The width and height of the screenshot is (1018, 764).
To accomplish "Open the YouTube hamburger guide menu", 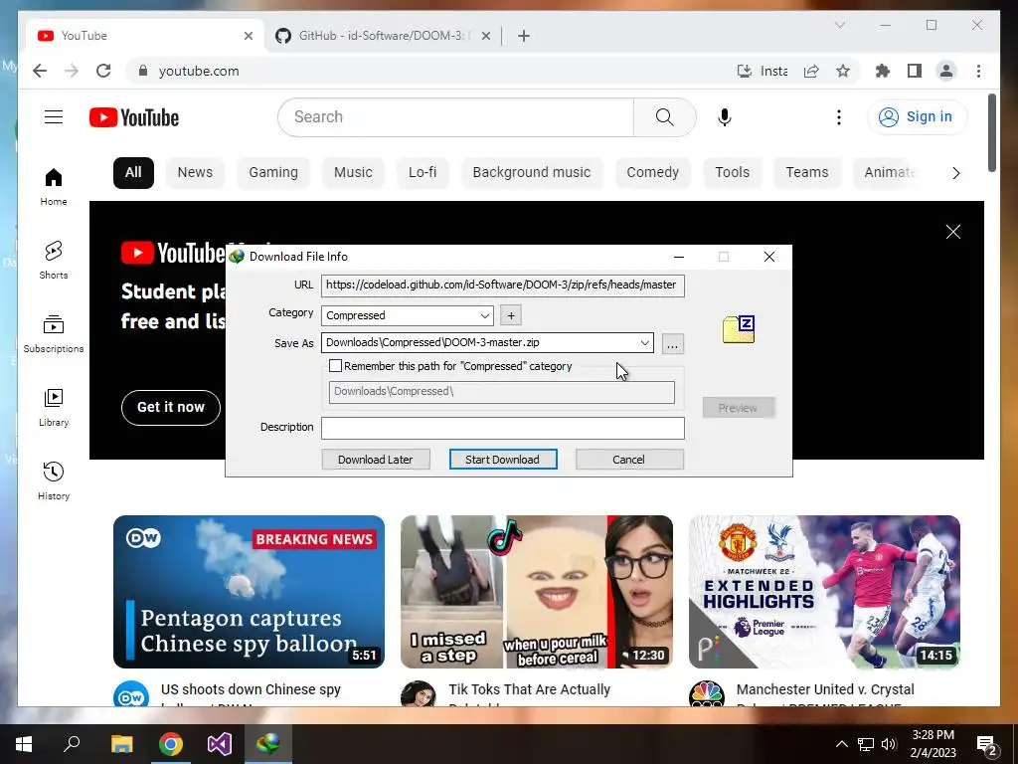I will (x=54, y=117).
